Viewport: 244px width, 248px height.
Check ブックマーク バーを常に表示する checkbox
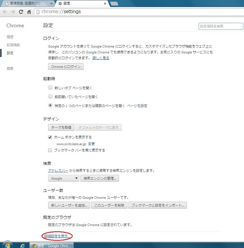pyautogui.click(x=50, y=150)
